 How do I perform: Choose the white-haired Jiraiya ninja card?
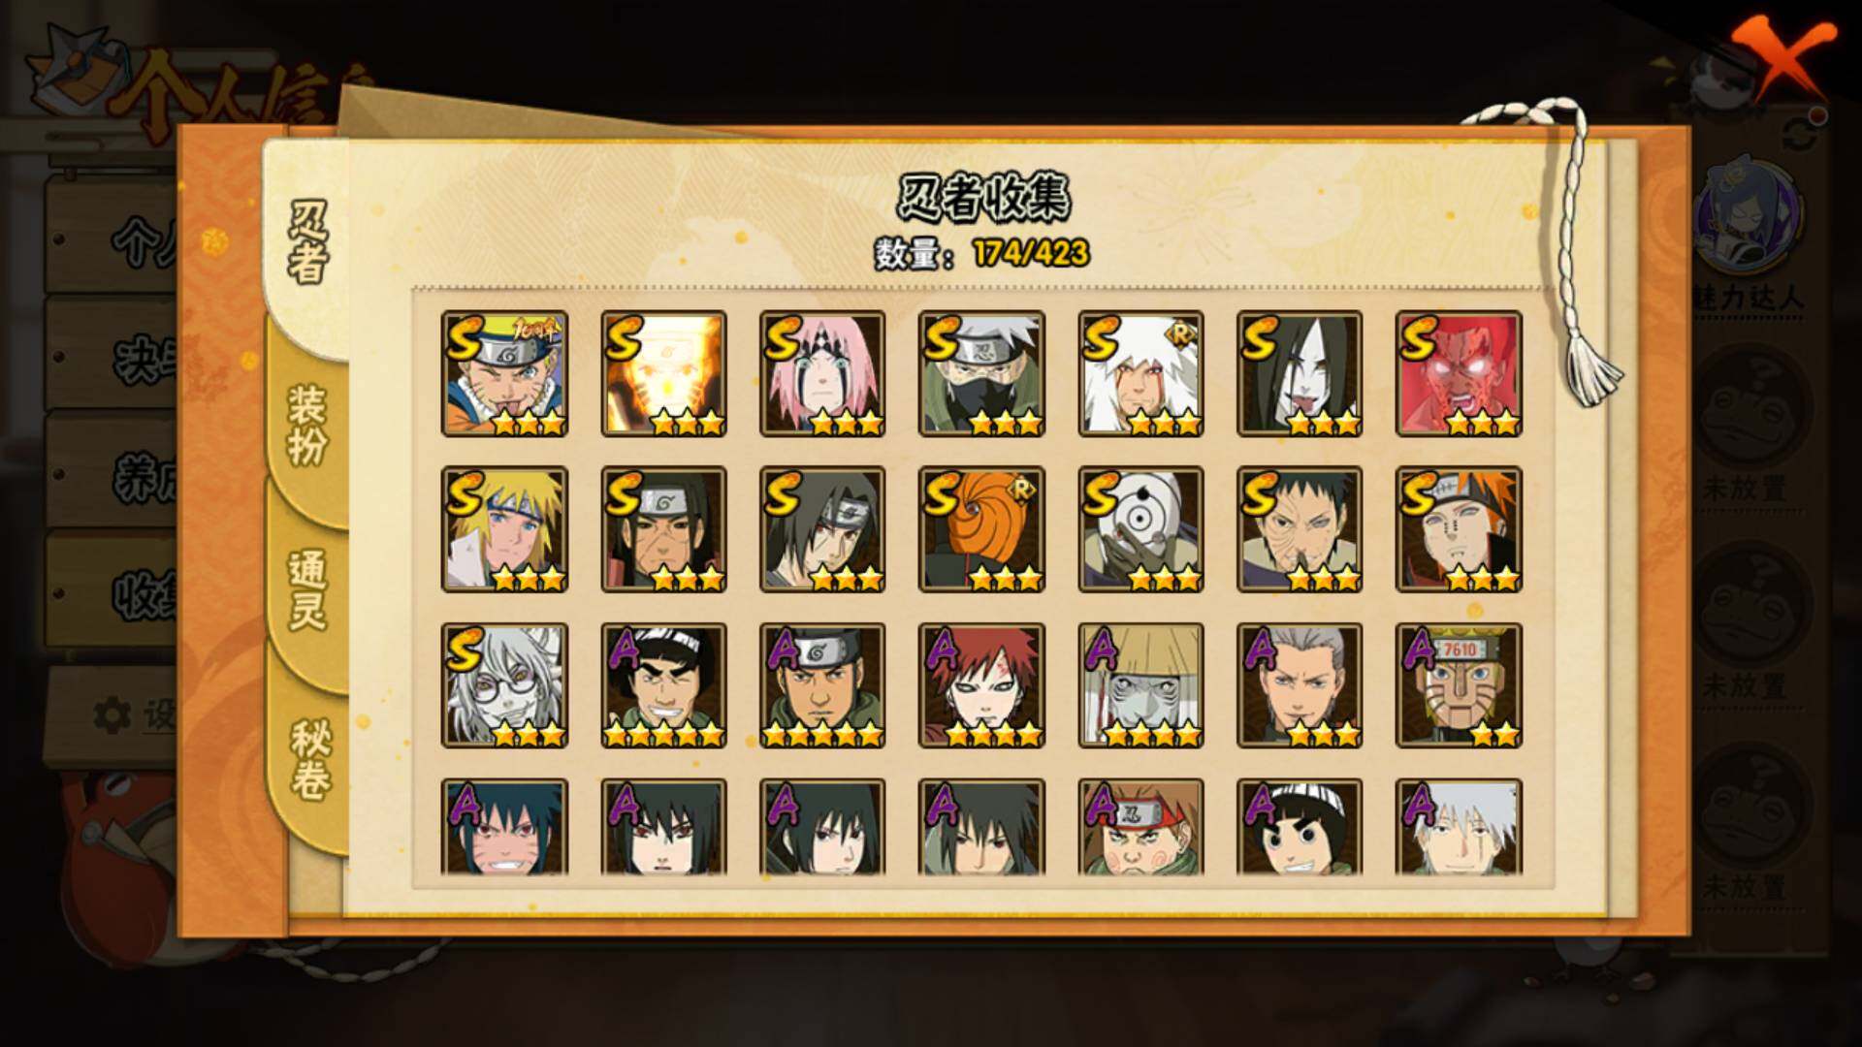point(1140,373)
